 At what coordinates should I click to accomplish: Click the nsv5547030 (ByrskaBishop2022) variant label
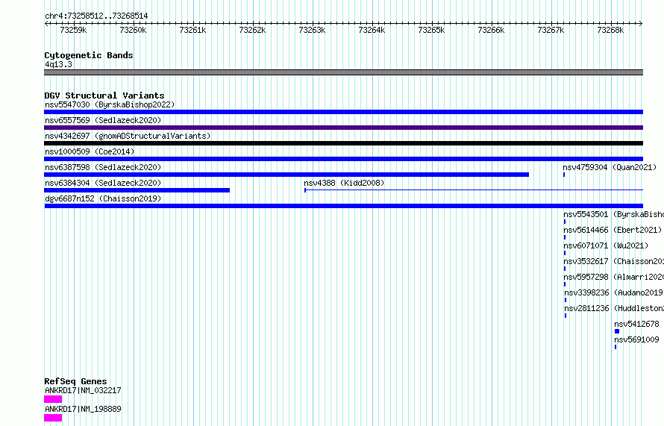click(x=110, y=104)
